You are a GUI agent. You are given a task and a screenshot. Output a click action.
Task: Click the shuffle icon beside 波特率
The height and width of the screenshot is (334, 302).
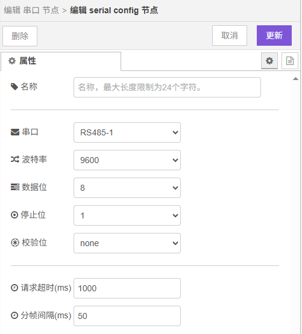click(15, 159)
